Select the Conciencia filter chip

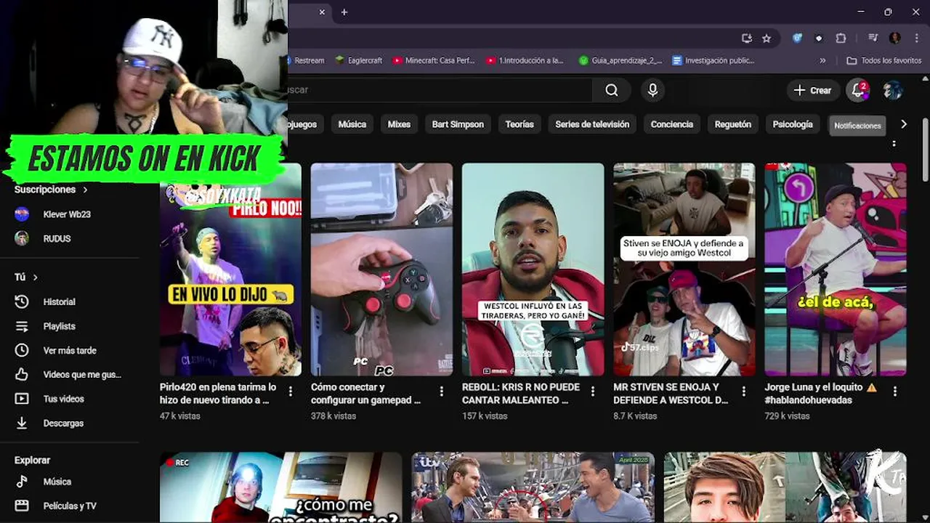[x=672, y=124]
